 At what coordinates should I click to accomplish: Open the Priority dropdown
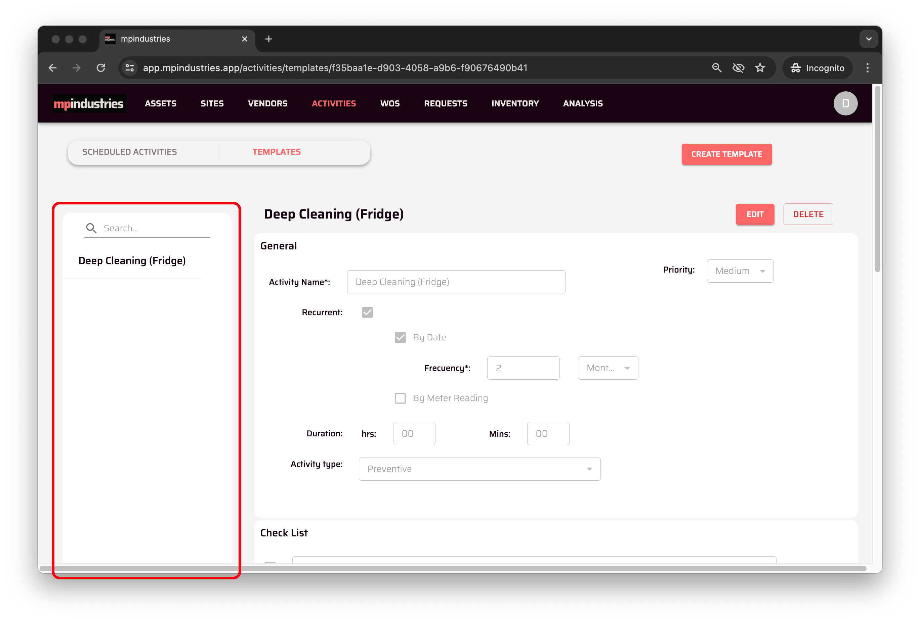pyautogui.click(x=740, y=271)
